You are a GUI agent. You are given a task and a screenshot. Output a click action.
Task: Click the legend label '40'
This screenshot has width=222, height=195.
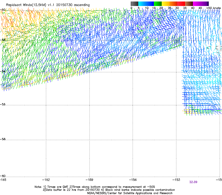coord(193,8)
